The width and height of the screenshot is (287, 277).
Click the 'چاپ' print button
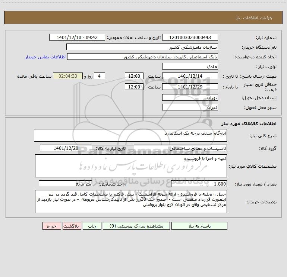coord(92,226)
